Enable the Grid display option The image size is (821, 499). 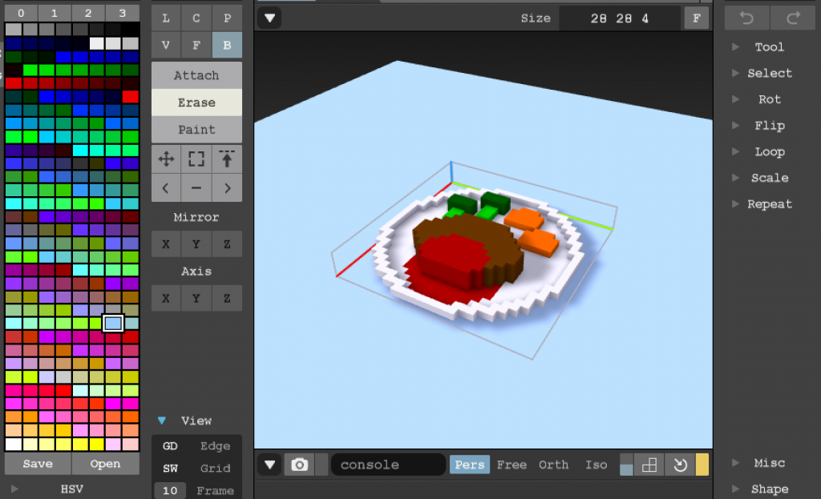tap(215, 469)
